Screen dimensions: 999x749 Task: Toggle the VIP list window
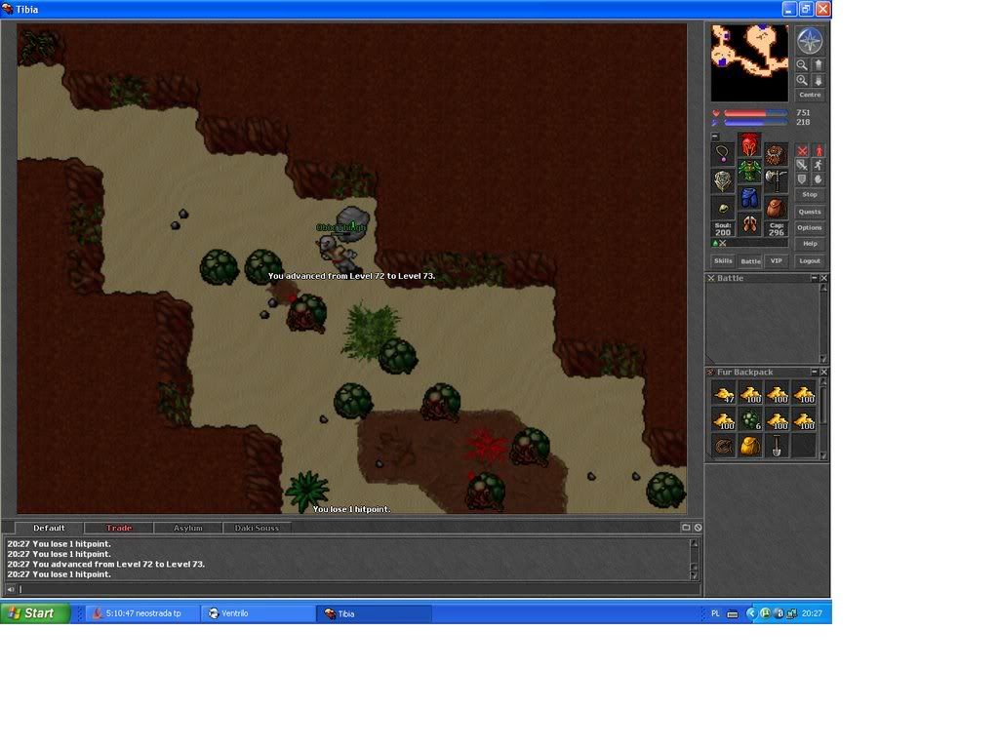pyautogui.click(x=776, y=260)
